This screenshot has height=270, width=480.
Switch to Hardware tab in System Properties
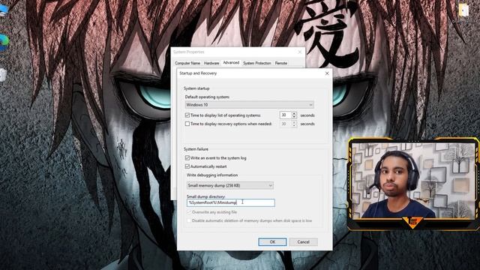click(x=211, y=63)
